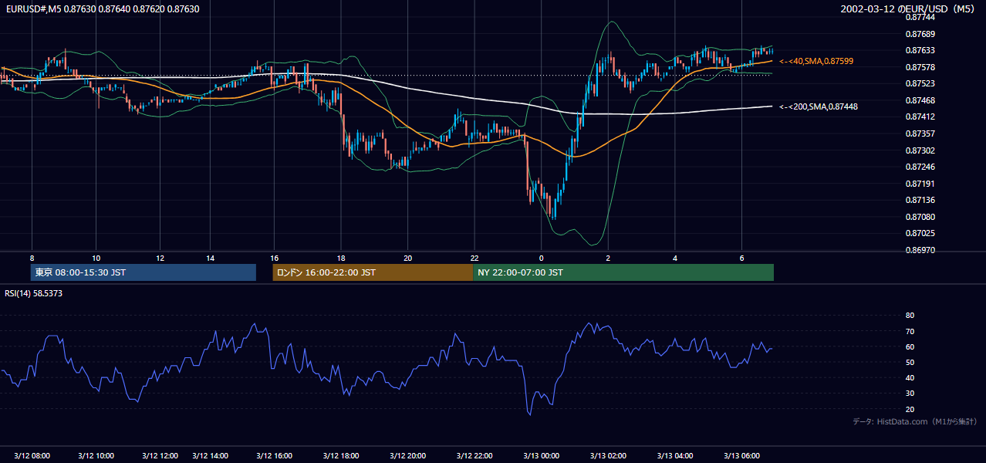986x463 pixels.
Task: Click hour label 18 under the price chart
Action: click(340, 258)
